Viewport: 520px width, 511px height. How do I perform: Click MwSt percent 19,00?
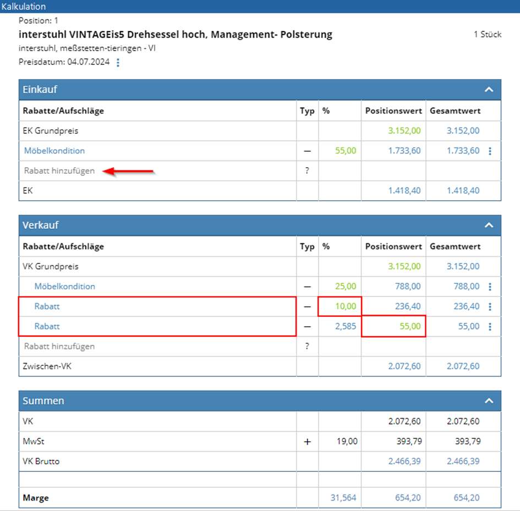click(347, 441)
